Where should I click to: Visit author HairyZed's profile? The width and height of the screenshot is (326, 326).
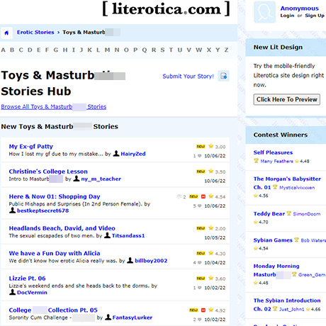coord(133,154)
